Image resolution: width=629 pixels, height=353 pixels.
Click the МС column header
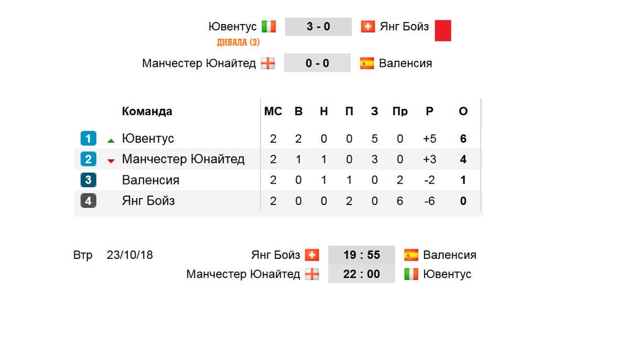pos(273,111)
